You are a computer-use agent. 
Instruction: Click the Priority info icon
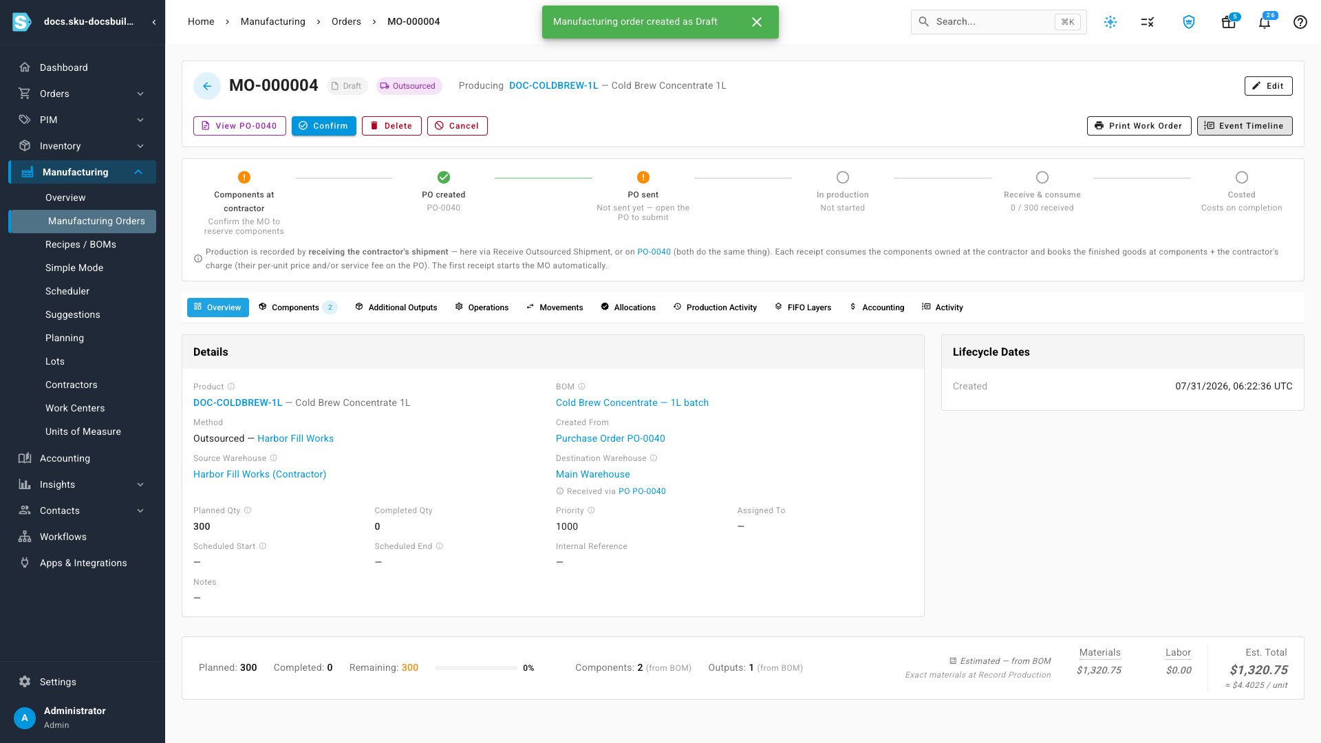(591, 510)
